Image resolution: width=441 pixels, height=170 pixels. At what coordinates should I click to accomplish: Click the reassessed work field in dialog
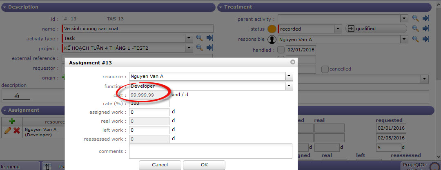point(149,139)
